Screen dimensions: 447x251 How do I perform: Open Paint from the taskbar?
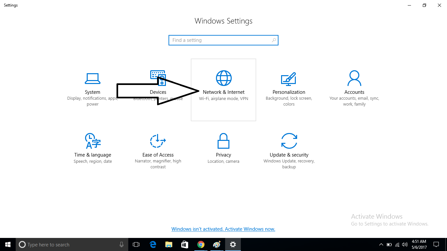[217, 244]
